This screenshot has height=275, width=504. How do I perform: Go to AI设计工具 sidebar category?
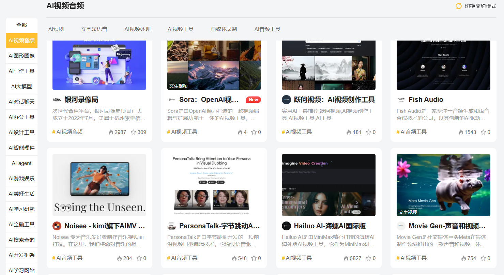click(21, 133)
